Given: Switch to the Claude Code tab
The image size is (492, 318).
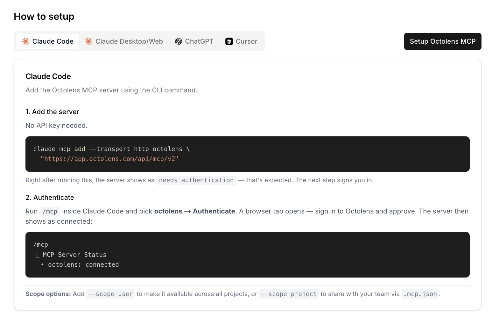Looking at the screenshot, I should pos(48,41).
